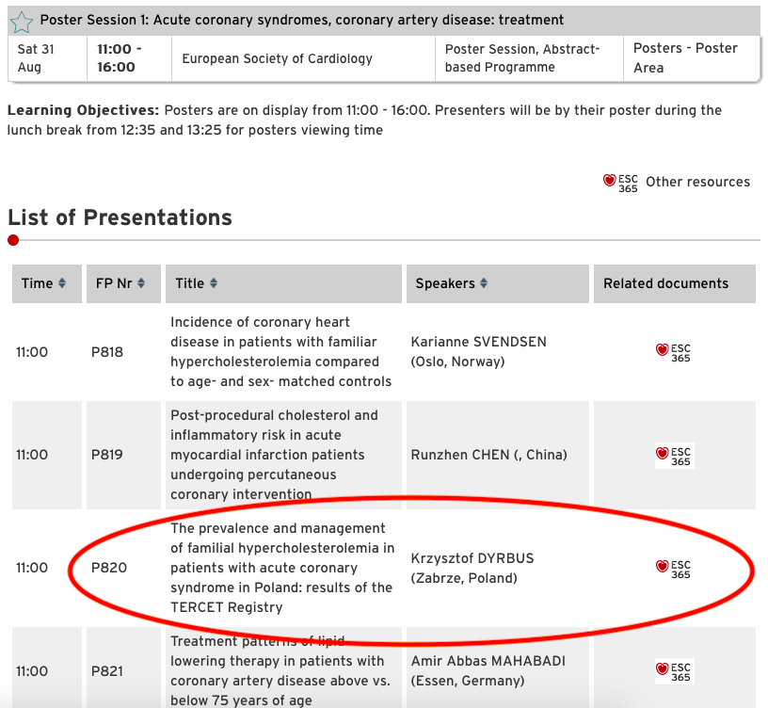The width and height of the screenshot is (768, 708).
Task: Open ESC 365 document for P819
Action: pos(673,457)
